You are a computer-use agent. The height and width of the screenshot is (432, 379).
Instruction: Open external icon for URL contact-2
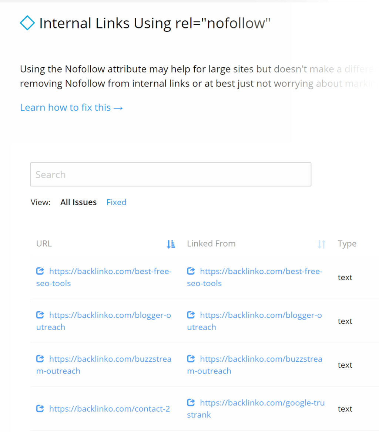click(x=40, y=409)
